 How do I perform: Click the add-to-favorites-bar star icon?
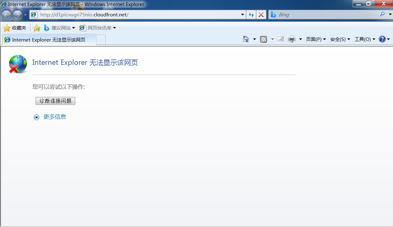click(x=37, y=28)
